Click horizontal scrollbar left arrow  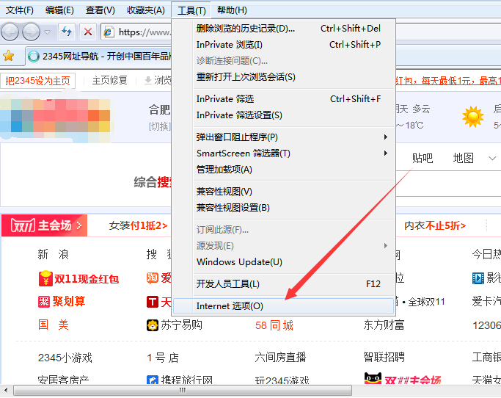point(6,391)
